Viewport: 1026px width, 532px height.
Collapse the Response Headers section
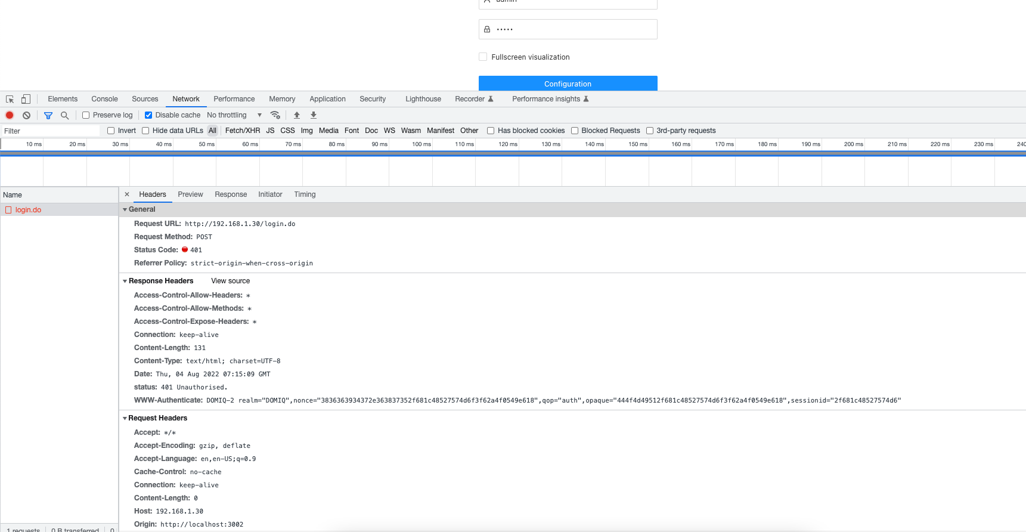(x=125, y=281)
